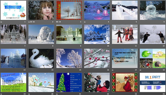Click animation star icon under slide 20
Viewport: 166px width, 95px height.
pos(29,94)
